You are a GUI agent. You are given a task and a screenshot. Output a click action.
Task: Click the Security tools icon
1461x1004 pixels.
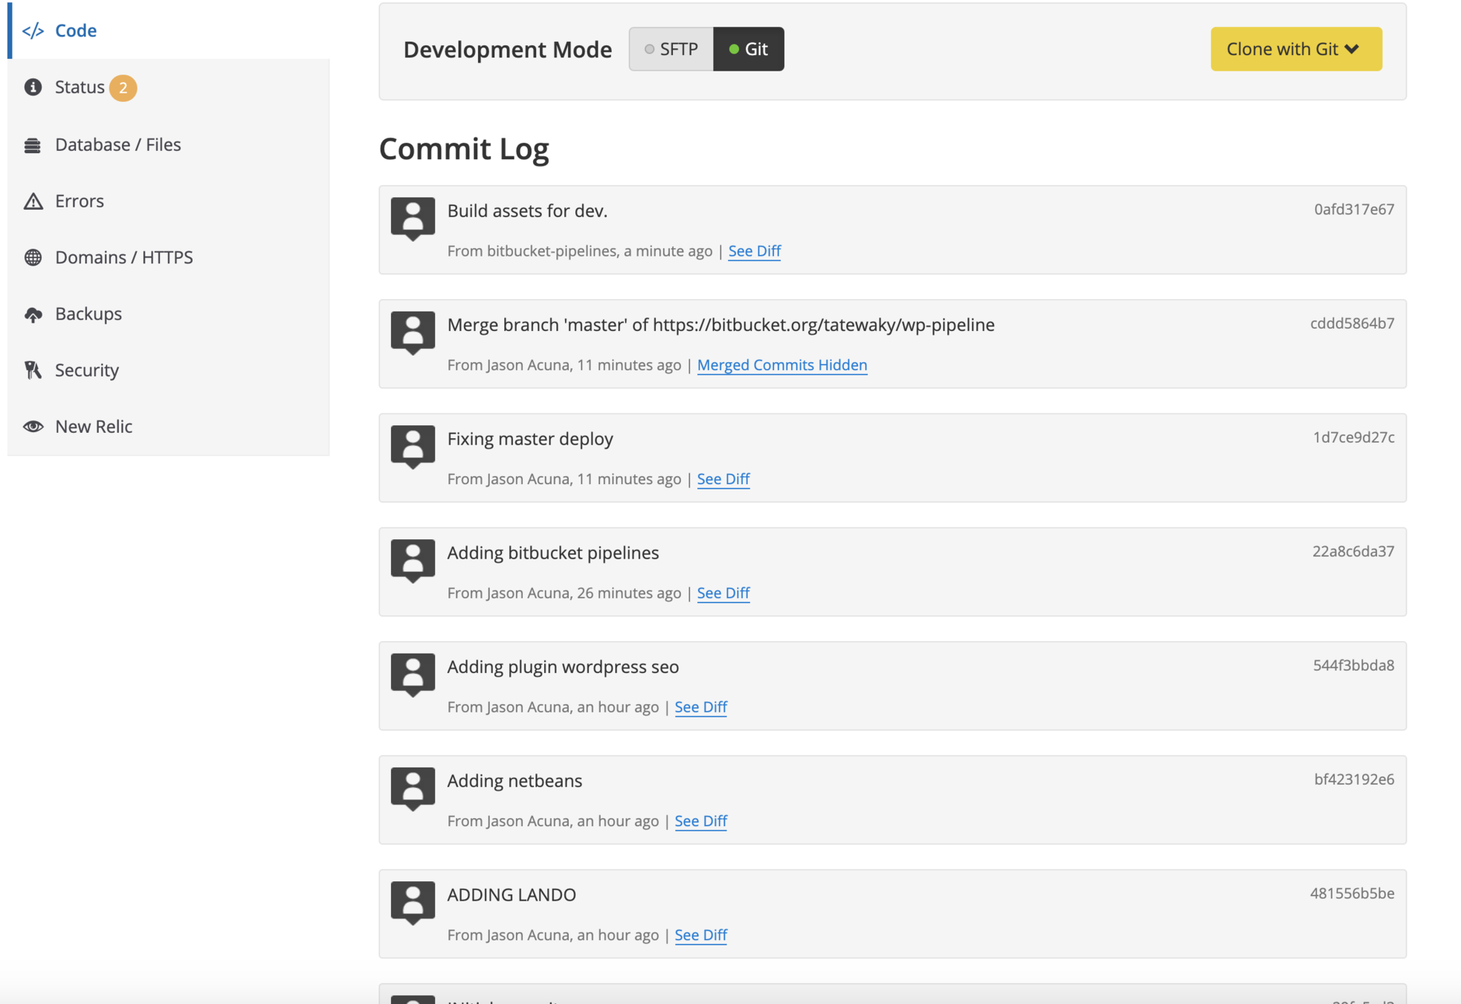pyautogui.click(x=33, y=370)
